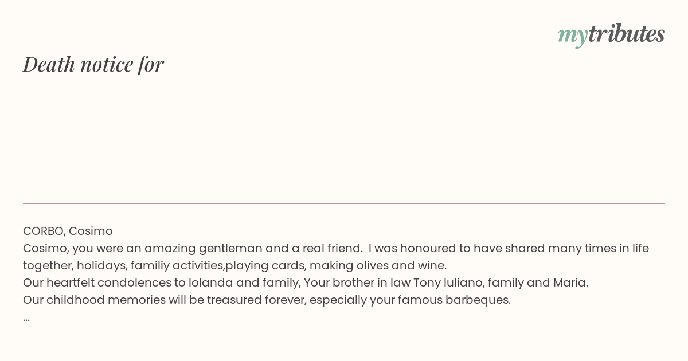Click the name "Maria" at line end

569,282
